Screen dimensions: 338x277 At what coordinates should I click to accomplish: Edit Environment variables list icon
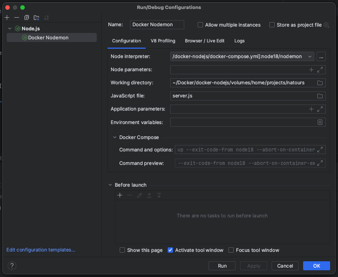tap(320, 122)
